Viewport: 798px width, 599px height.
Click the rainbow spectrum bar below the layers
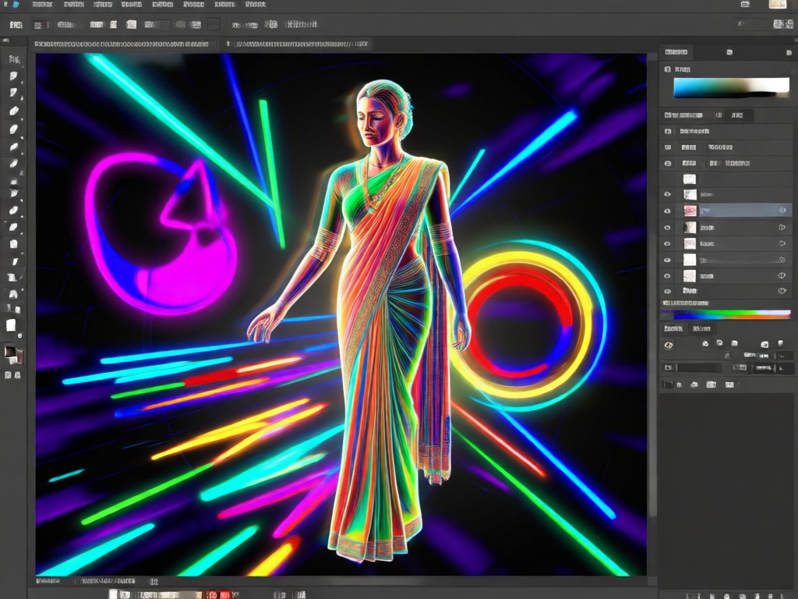coord(727,314)
